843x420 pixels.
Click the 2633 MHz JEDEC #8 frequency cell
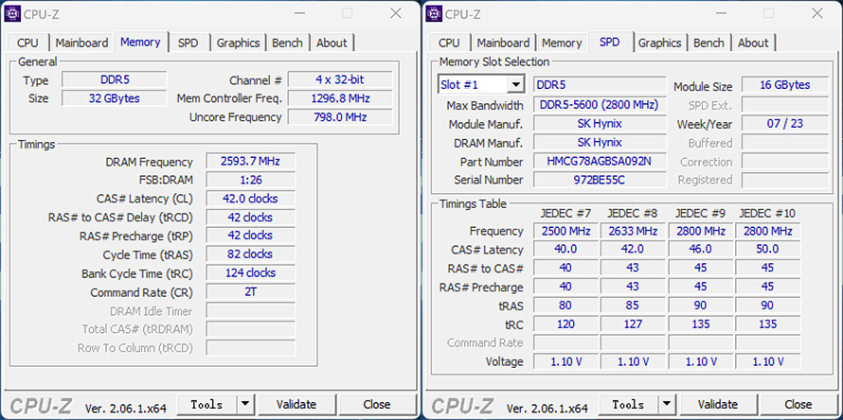pos(633,231)
